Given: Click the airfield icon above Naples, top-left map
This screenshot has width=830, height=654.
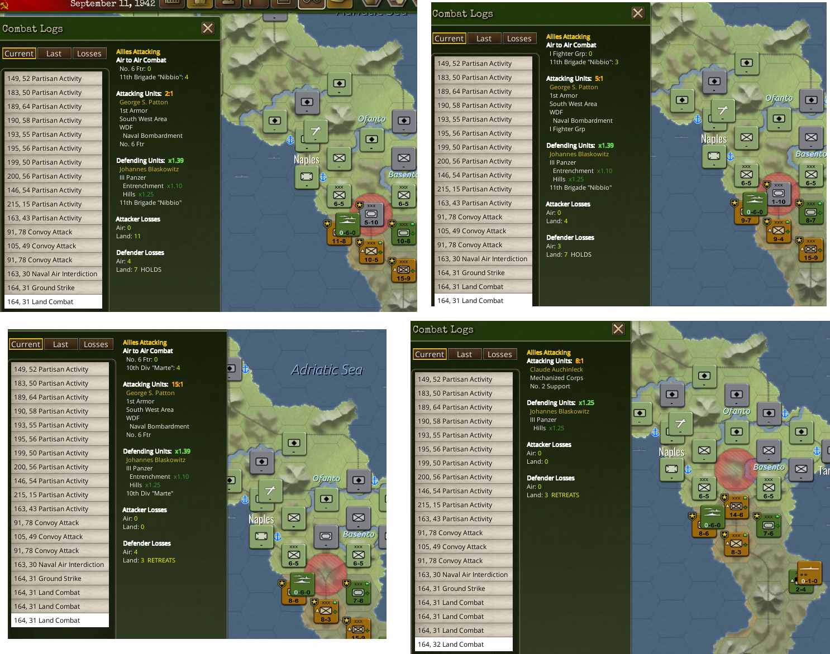Looking at the screenshot, I should point(316,132).
